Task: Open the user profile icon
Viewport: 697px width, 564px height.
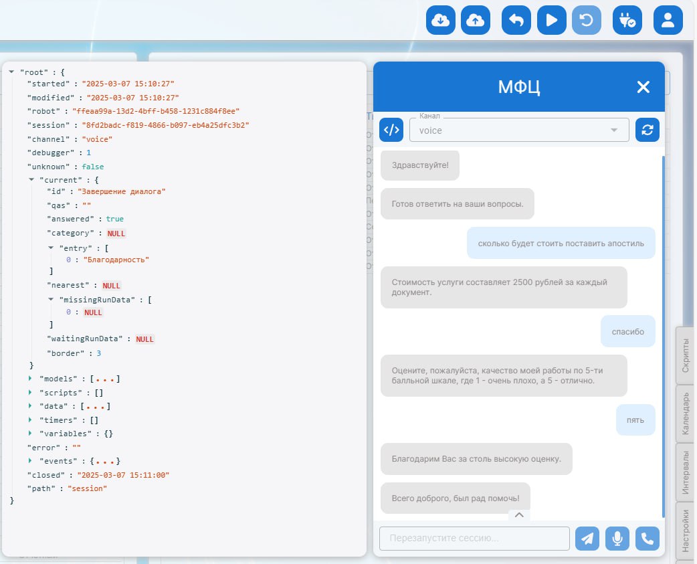Action: pos(668,20)
